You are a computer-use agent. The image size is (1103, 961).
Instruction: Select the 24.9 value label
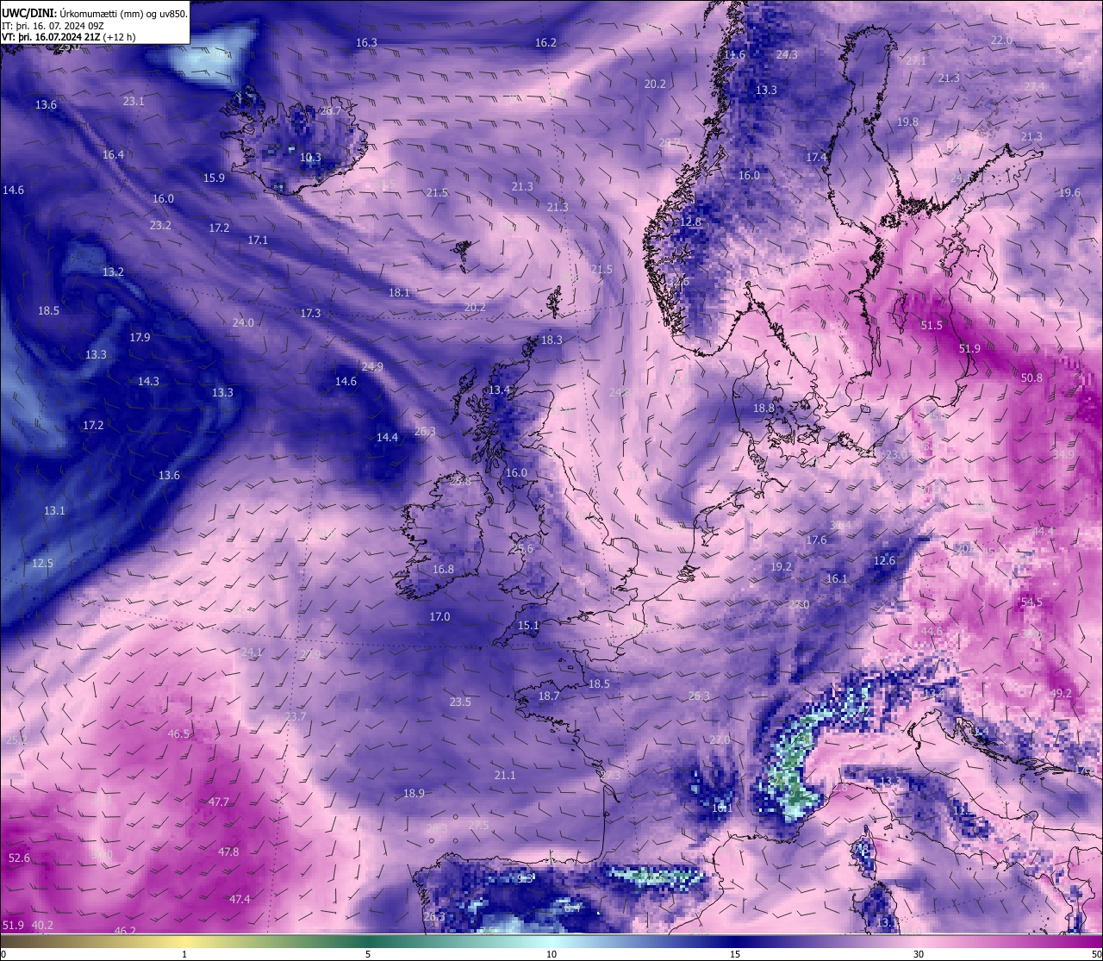[372, 366]
